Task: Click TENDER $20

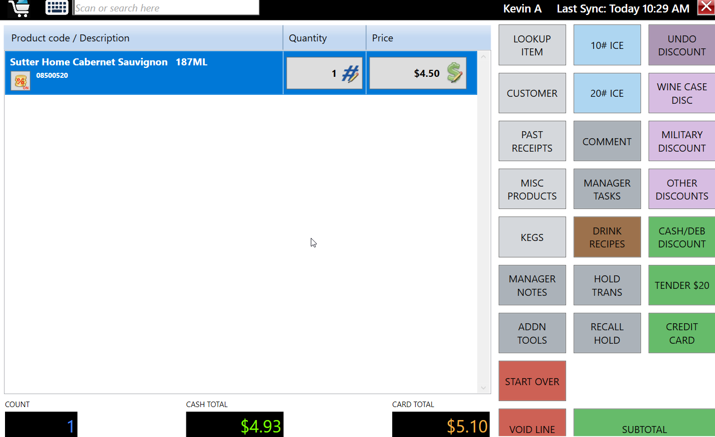Action: pos(682,285)
